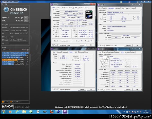Image resolution: width=152 pixels, height=119 pixels.
Task: Open the Windows Start menu
Action: tap(3, 112)
